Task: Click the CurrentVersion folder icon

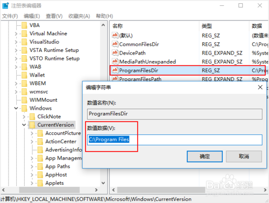Action: click(x=32, y=125)
